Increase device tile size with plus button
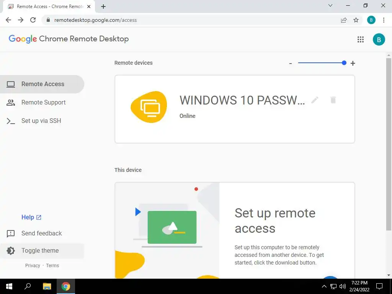Screen dimensions: 392x294 [353, 63]
